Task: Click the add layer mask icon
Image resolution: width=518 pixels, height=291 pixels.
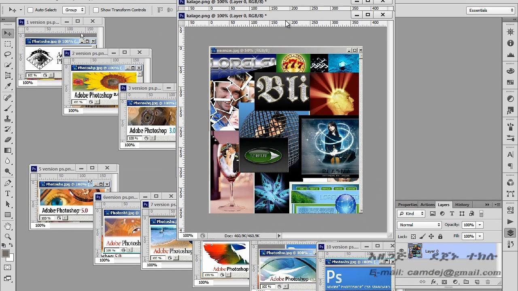Action: coord(444,282)
